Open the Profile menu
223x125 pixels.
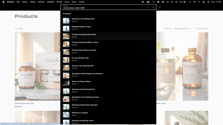[59, 2]
